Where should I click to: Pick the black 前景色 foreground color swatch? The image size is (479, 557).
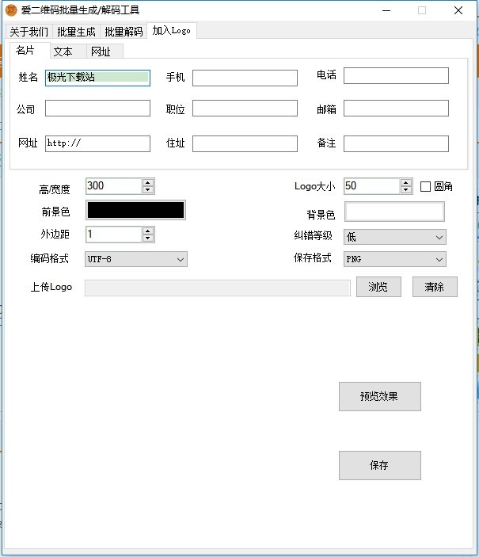coord(135,210)
